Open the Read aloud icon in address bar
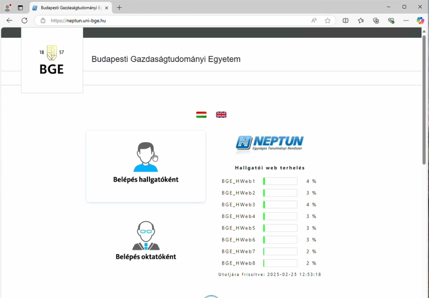Screen dimensions: 429x298 coord(314,20)
